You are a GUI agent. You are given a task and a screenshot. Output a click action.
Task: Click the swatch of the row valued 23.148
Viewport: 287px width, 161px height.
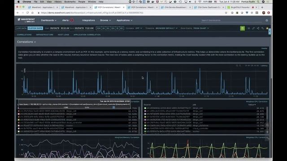coord(145,117)
